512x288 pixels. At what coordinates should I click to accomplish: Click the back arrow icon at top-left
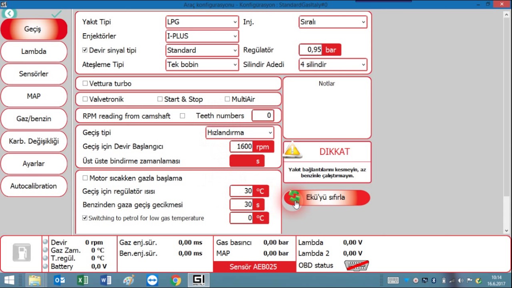[x=9, y=14]
